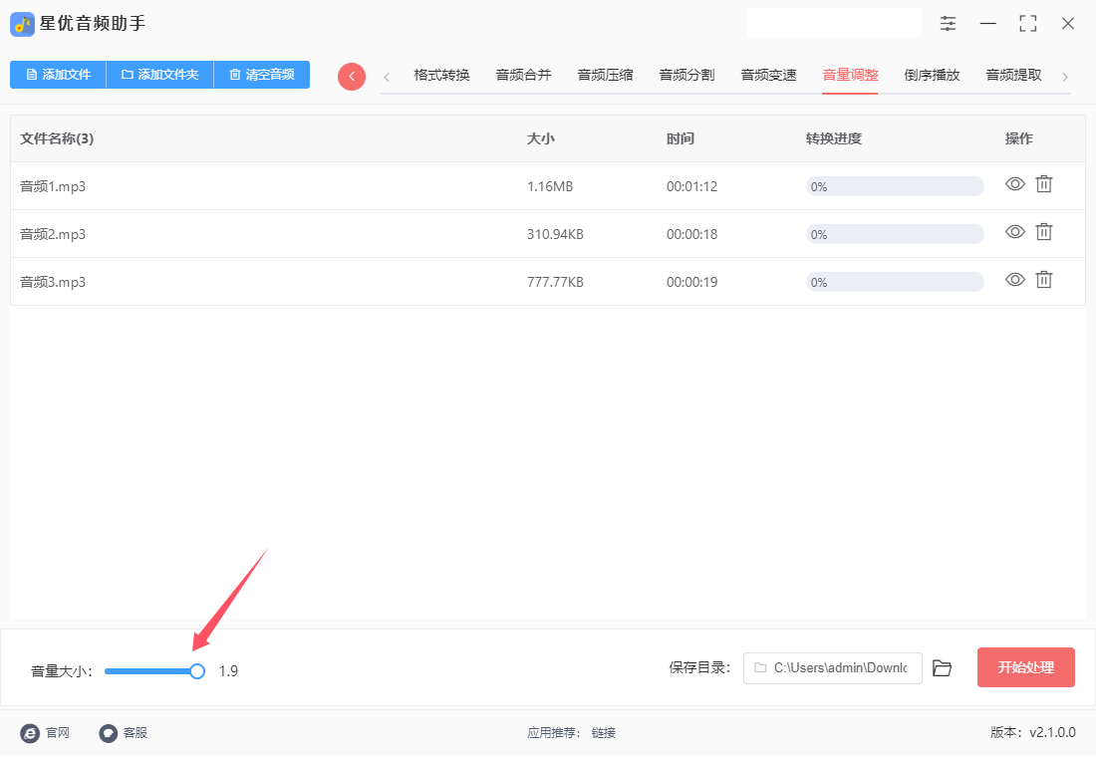Click the 00:00:18 duration cell

[x=692, y=234]
